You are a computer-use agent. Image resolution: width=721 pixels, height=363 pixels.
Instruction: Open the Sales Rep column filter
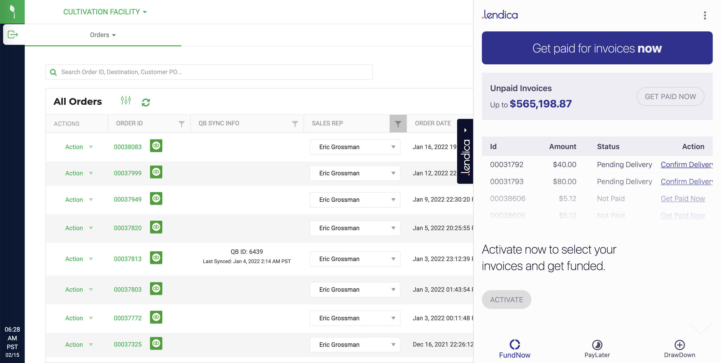[x=398, y=124]
